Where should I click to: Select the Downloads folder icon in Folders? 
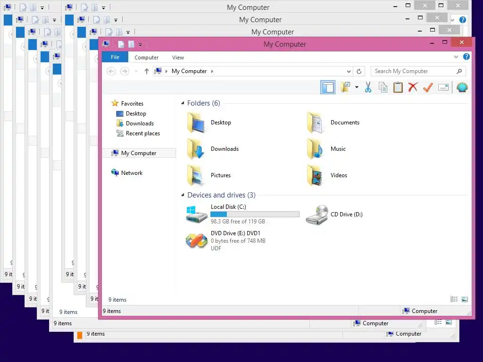click(x=196, y=148)
